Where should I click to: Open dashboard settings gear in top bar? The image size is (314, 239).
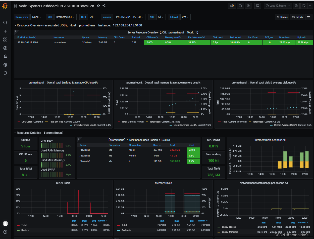[248, 6]
